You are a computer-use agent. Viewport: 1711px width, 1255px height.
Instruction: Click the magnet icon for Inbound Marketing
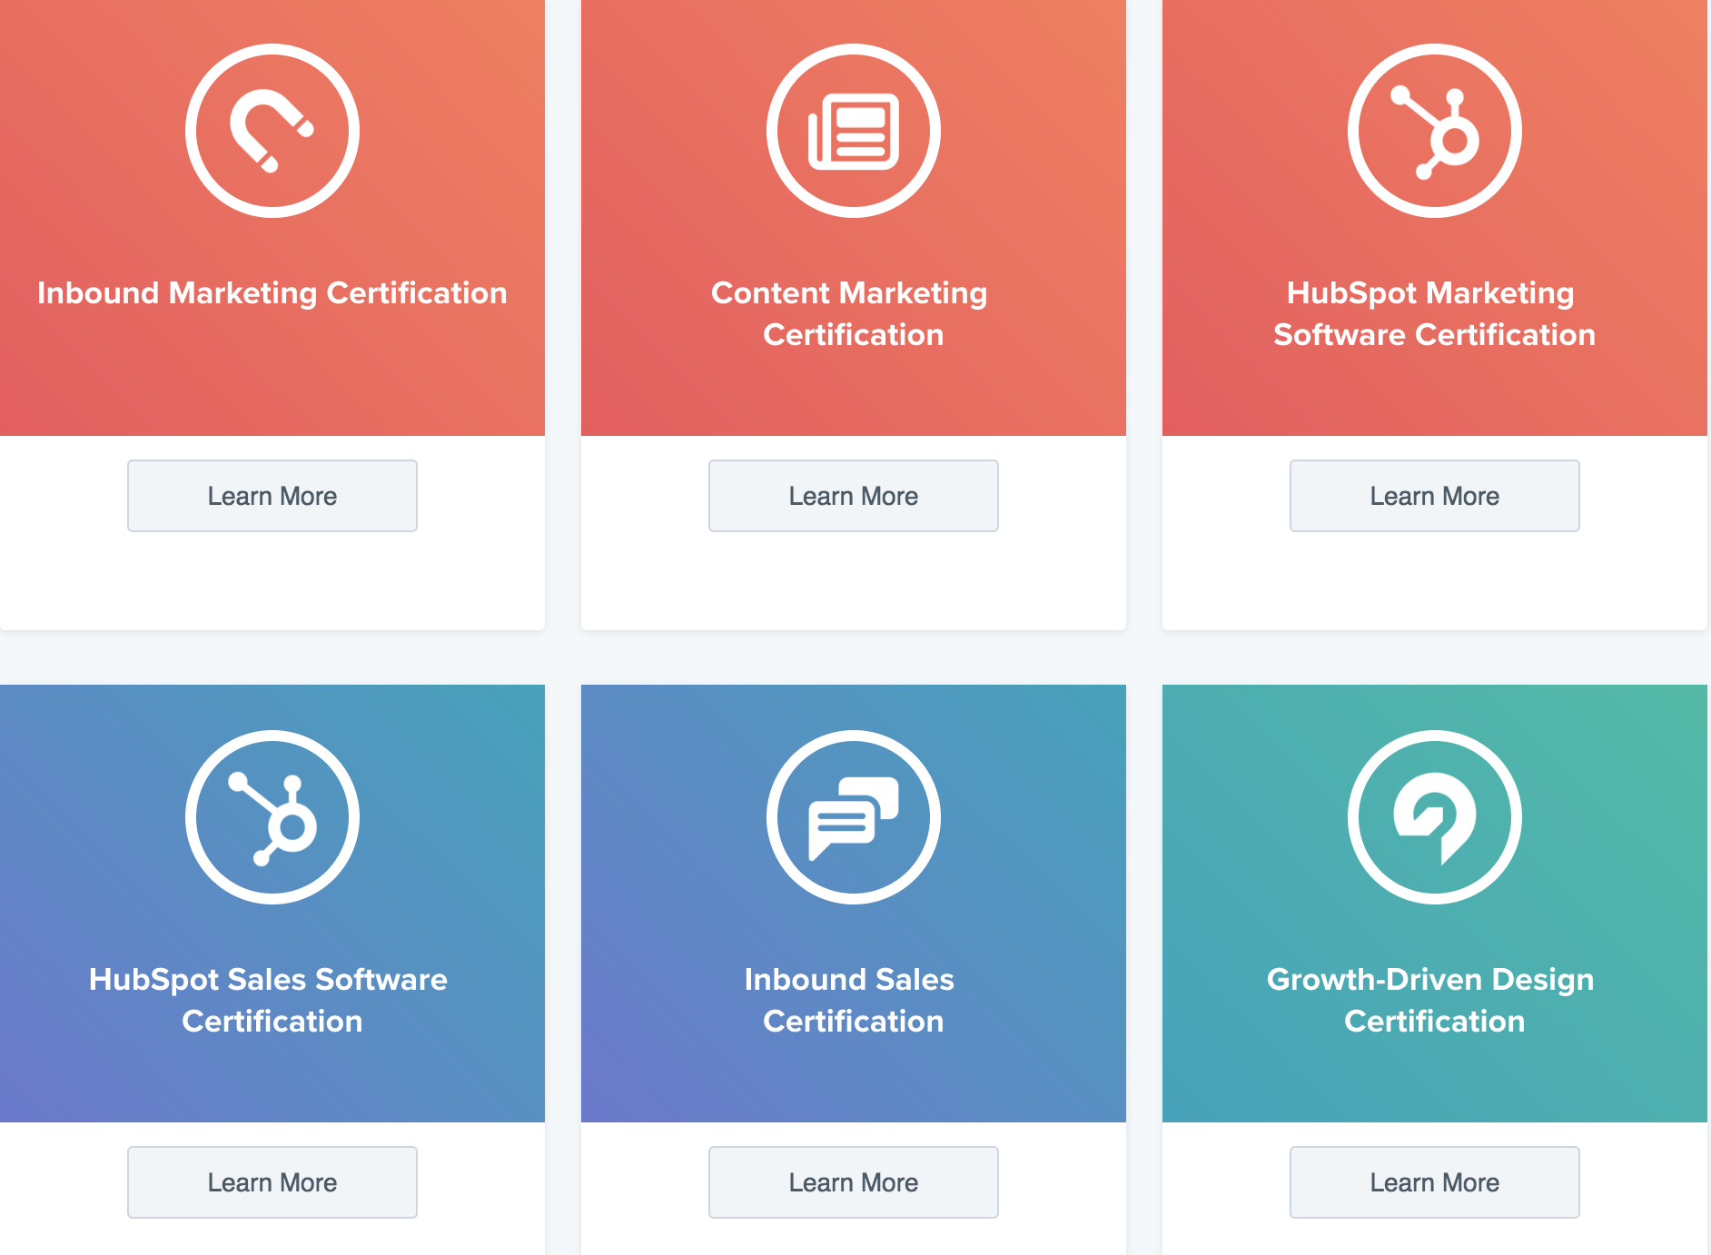(x=272, y=131)
